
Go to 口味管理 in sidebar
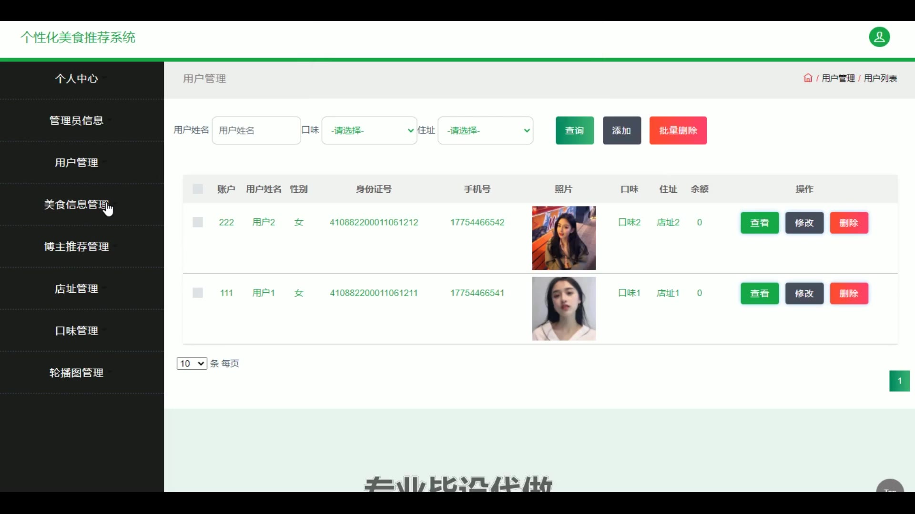tap(76, 331)
